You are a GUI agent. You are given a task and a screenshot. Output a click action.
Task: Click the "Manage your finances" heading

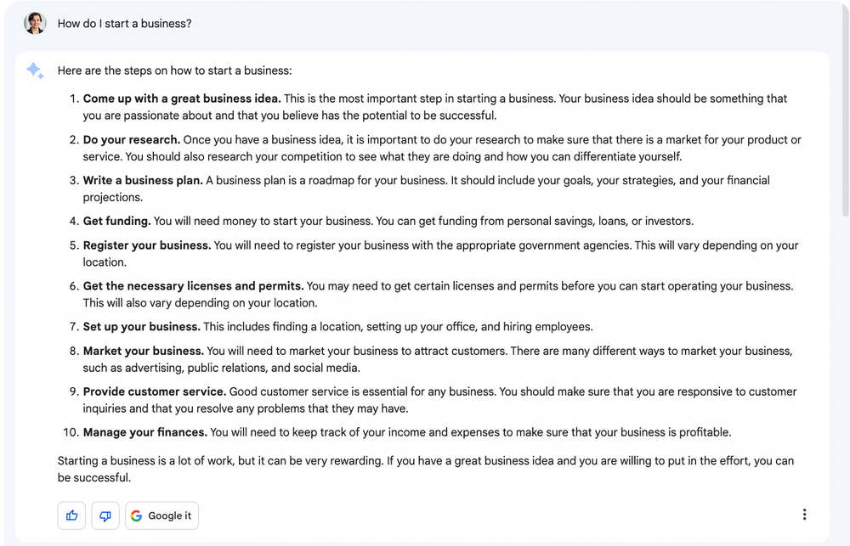(144, 432)
